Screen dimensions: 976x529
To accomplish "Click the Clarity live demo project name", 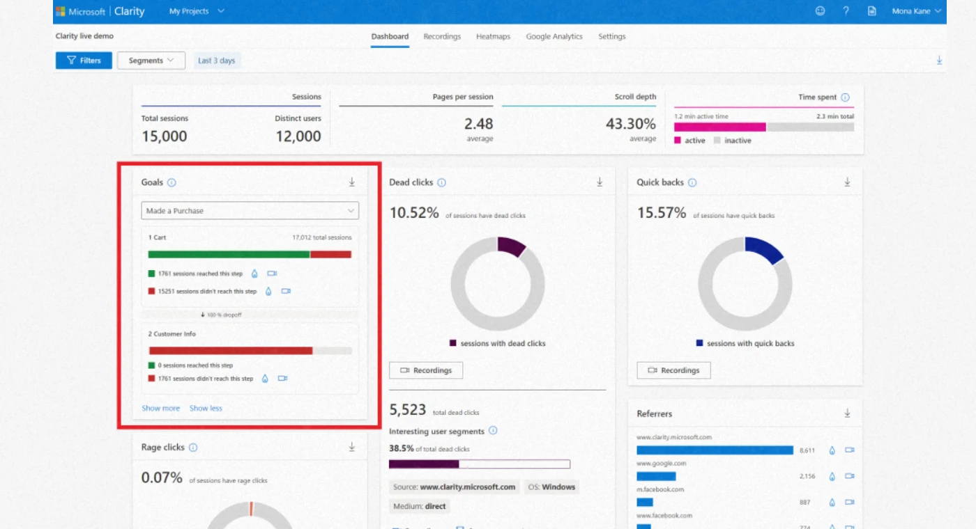I will coord(84,36).
